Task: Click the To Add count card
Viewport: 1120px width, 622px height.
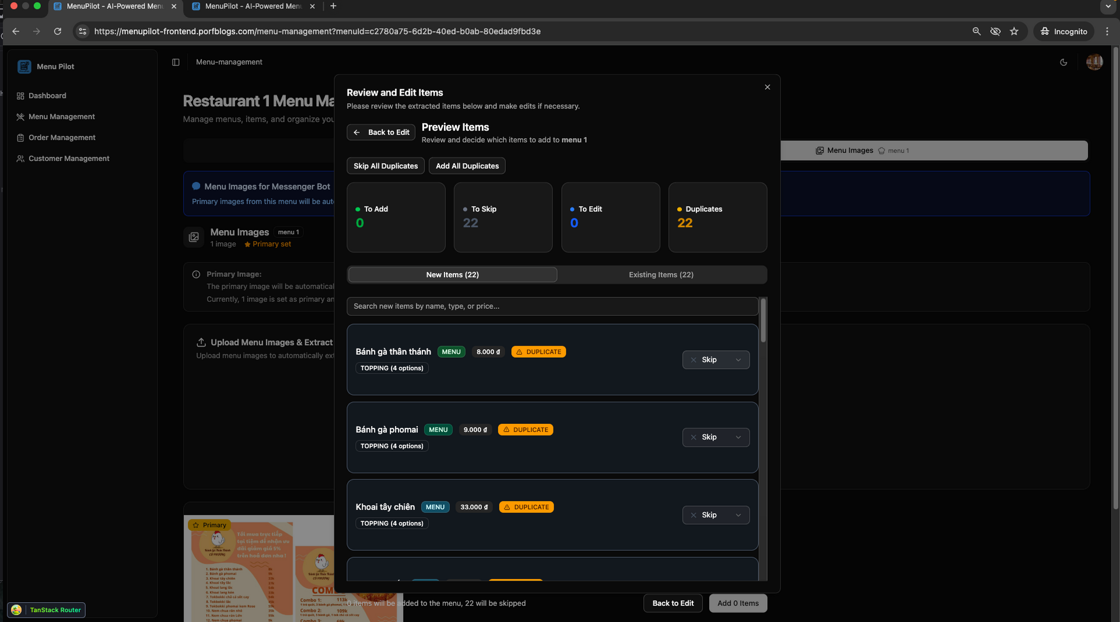Action: point(396,217)
